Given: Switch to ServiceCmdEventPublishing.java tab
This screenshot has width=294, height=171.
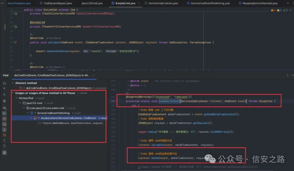Looking at the screenshot, I should coord(208,3).
